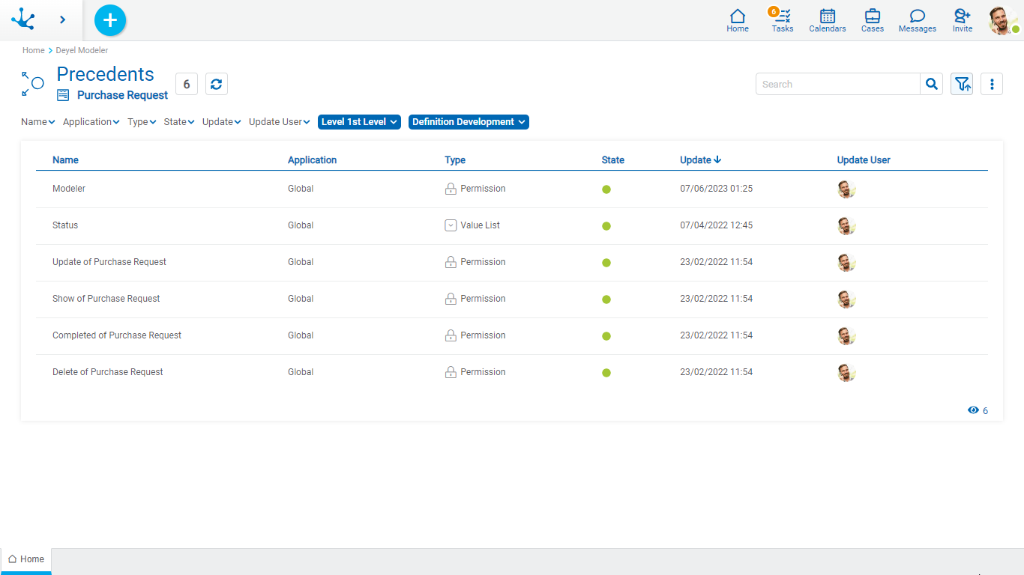Sort by Application column header

[x=313, y=160]
